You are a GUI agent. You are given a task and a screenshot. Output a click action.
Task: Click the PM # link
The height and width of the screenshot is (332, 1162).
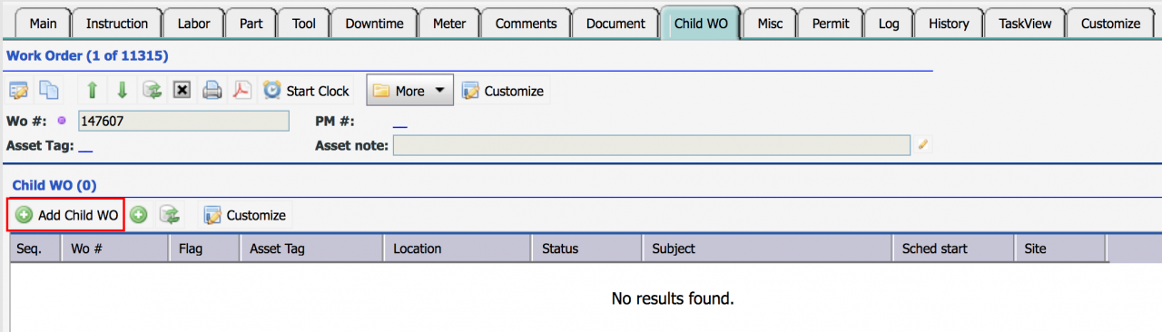pyautogui.click(x=399, y=122)
